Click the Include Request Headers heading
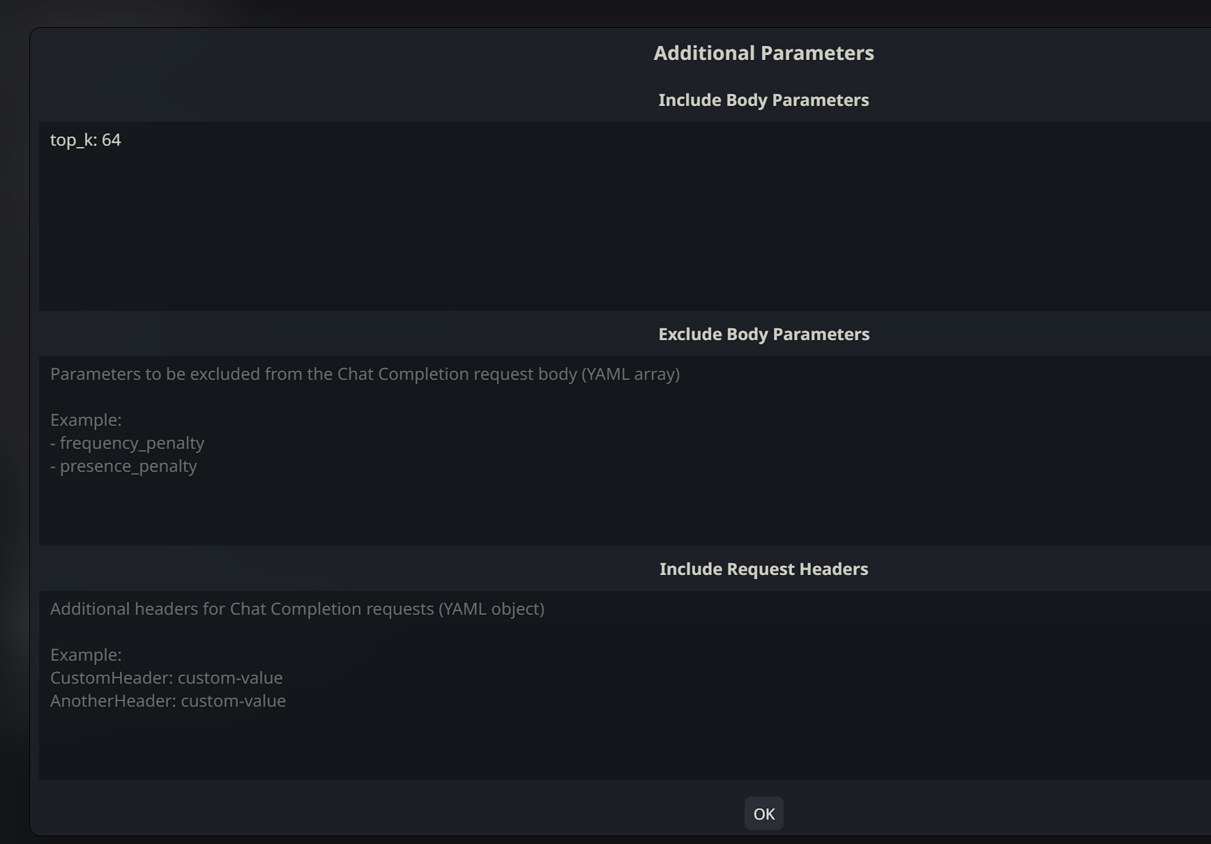The image size is (1211, 844). (763, 569)
